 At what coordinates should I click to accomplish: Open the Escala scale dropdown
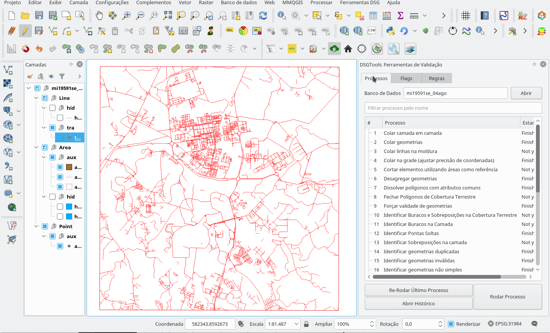point(296,324)
